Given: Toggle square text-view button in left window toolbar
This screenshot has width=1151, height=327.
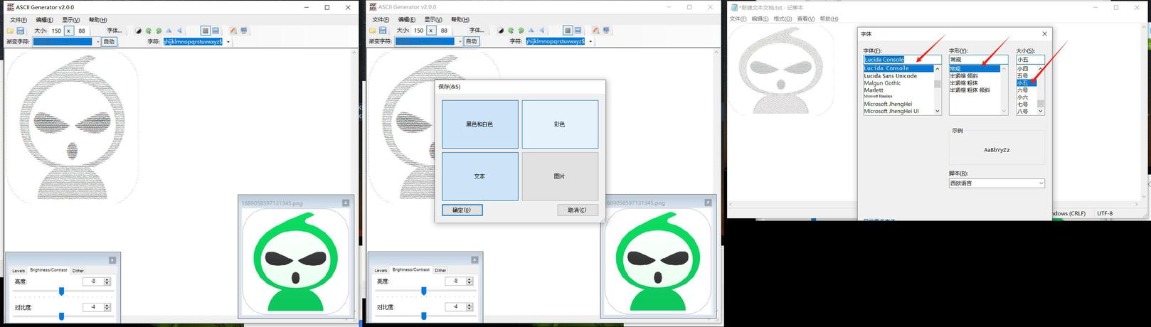Looking at the screenshot, I should click(206, 31).
